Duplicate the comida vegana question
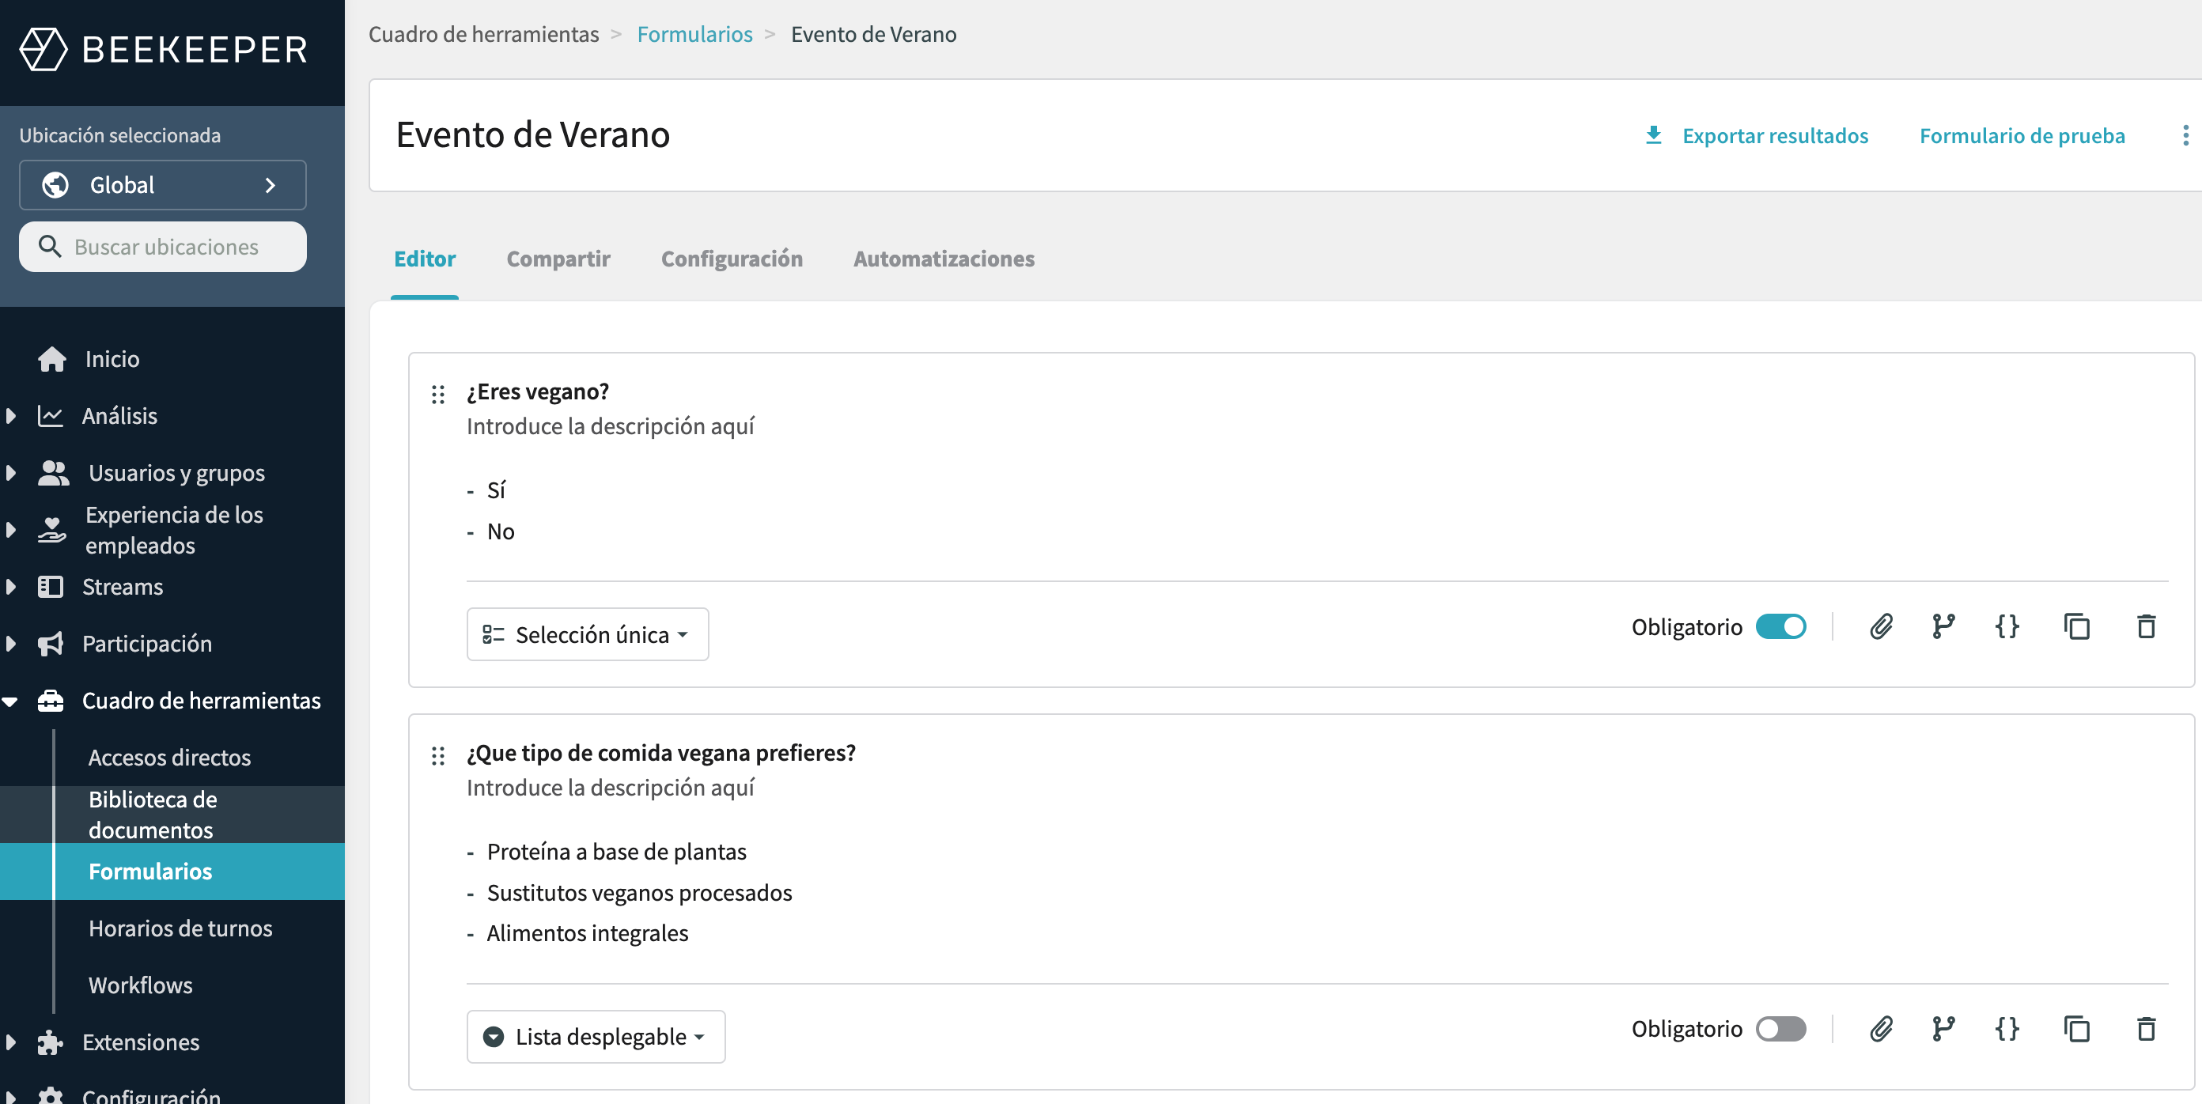Image resolution: width=2202 pixels, height=1104 pixels. (x=2076, y=1028)
